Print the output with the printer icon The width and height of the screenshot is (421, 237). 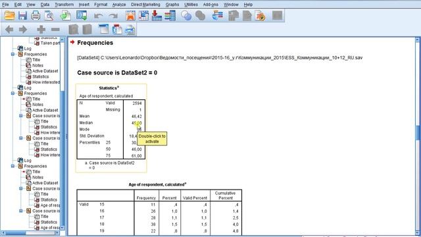36,16
